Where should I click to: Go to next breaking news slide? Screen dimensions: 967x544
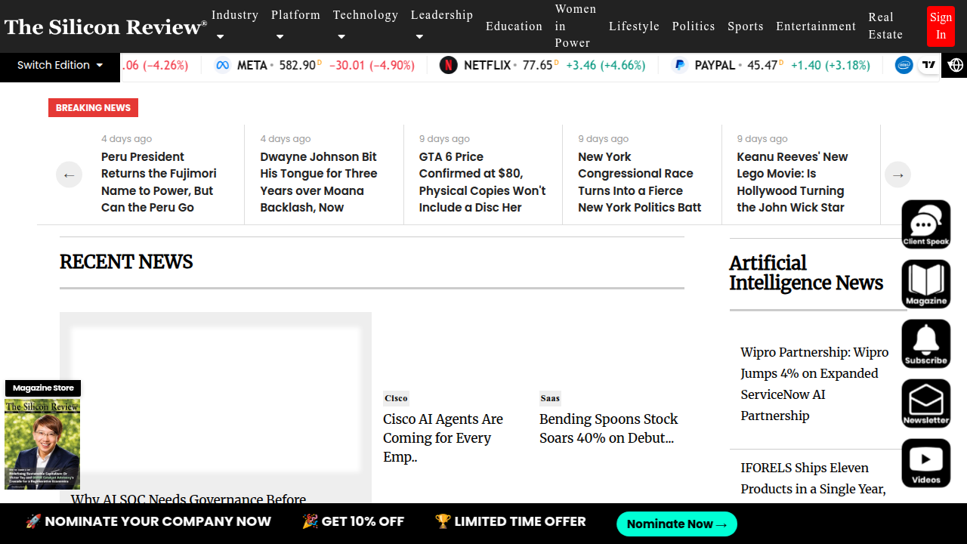pyautogui.click(x=897, y=175)
